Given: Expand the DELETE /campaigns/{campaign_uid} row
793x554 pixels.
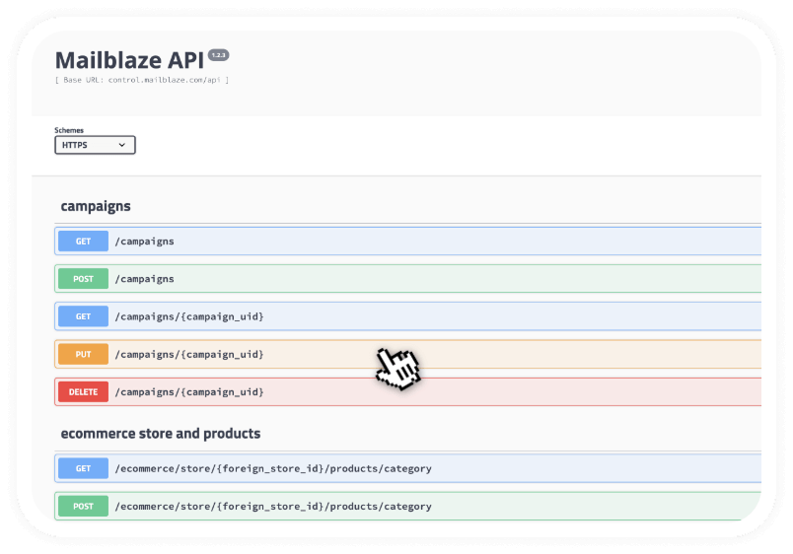Looking at the screenshot, I should 407,391.
